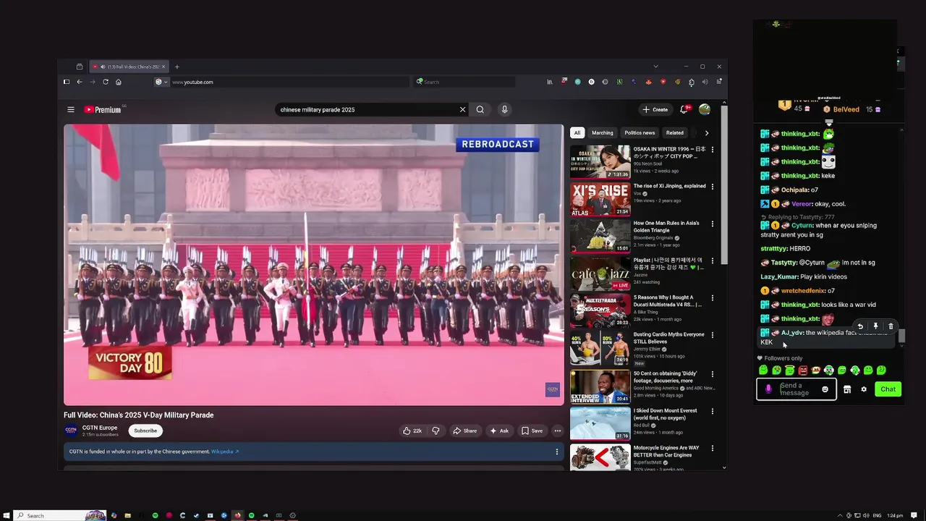This screenshot has width=926, height=521.
Task: Reply to AJ_ydv chat message
Action: (x=860, y=326)
